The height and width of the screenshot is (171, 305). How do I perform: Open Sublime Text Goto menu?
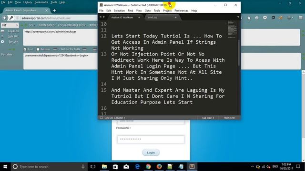(148, 10)
